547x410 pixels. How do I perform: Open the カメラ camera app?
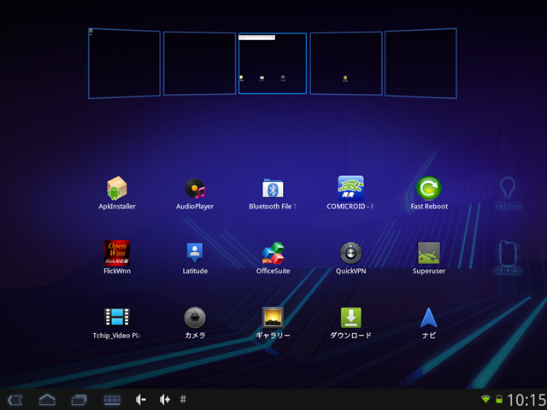coord(195,323)
